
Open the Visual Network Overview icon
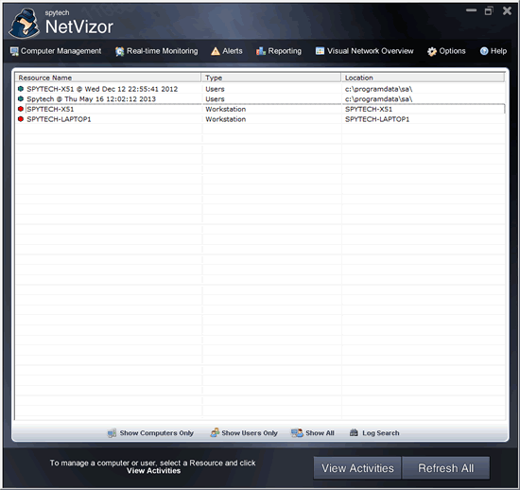[x=320, y=51]
